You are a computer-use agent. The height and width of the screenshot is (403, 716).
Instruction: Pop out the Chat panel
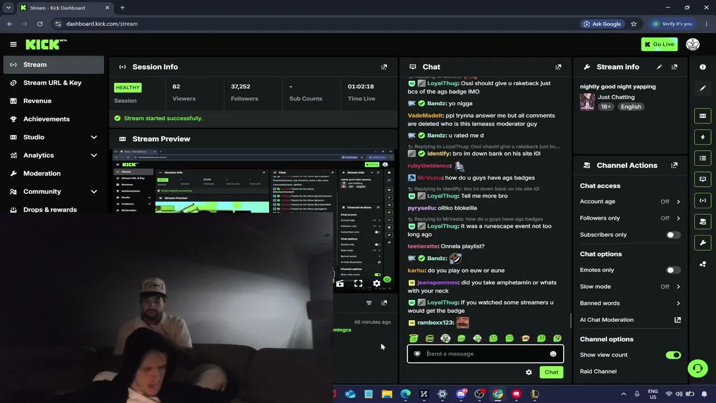point(558,67)
